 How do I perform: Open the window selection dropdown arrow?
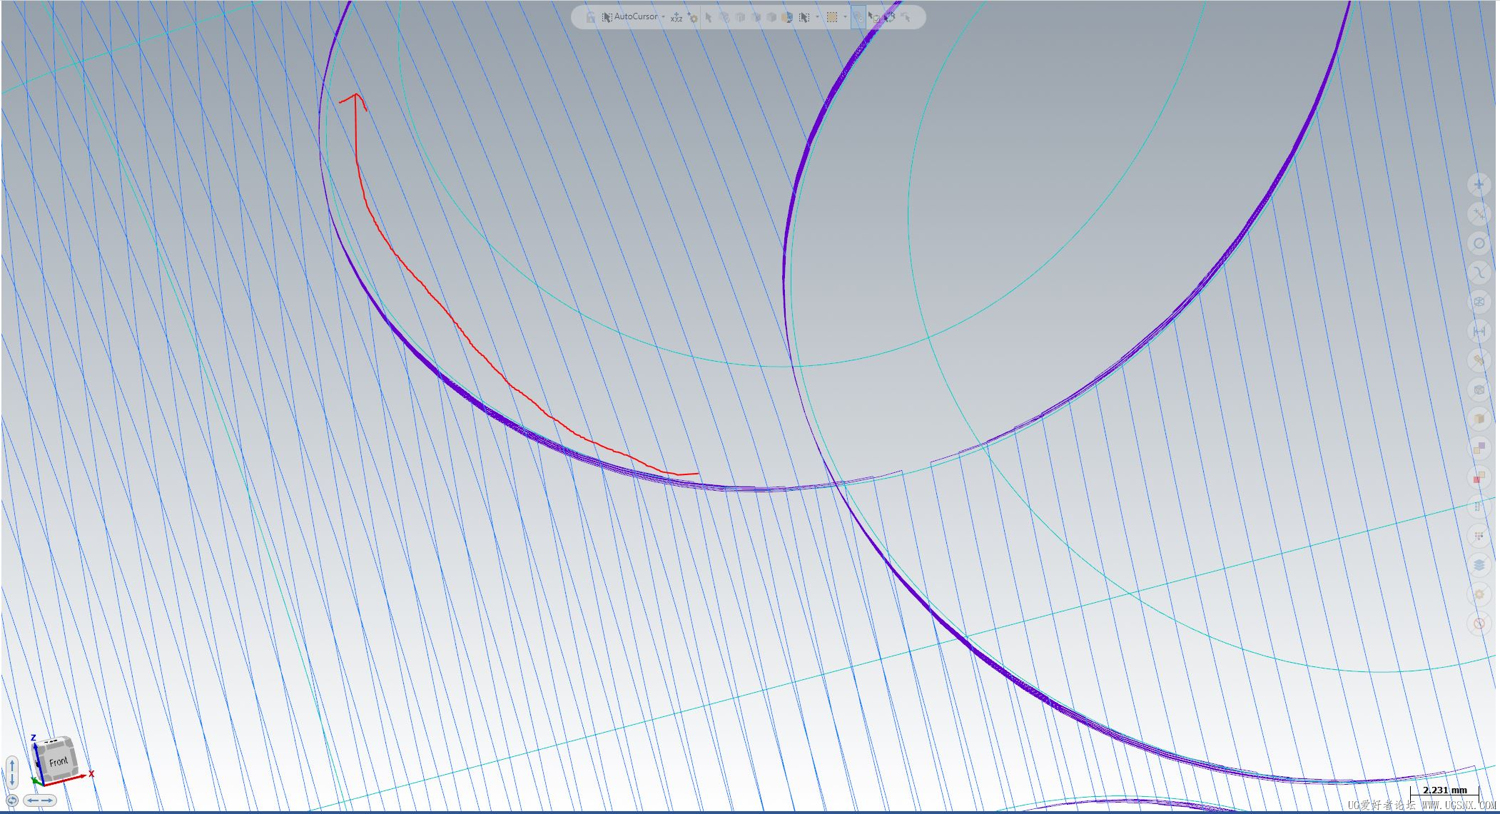tap(845, 16)
